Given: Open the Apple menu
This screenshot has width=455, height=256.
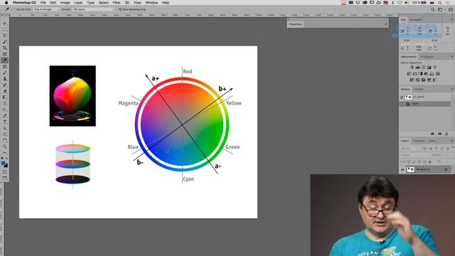Looking at the screenshot, I should tap(6, 3).
